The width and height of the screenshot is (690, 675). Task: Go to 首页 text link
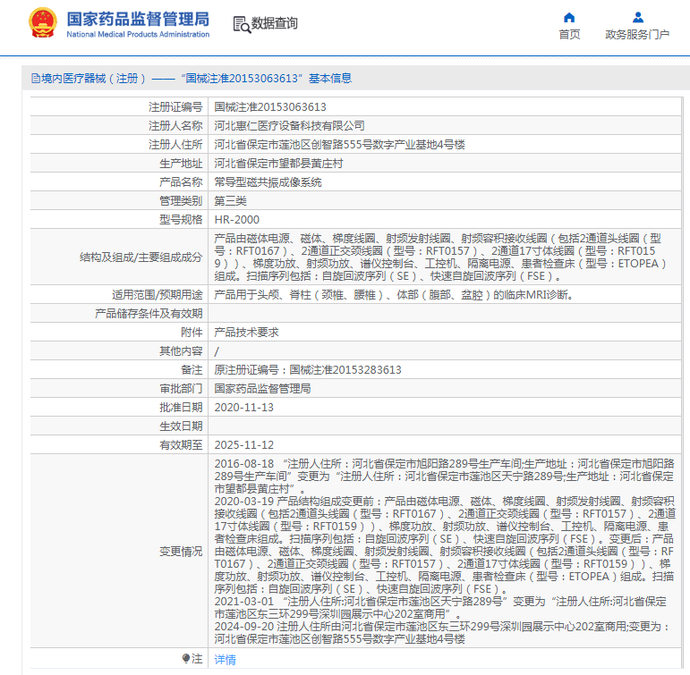click(x=569, y=34)
